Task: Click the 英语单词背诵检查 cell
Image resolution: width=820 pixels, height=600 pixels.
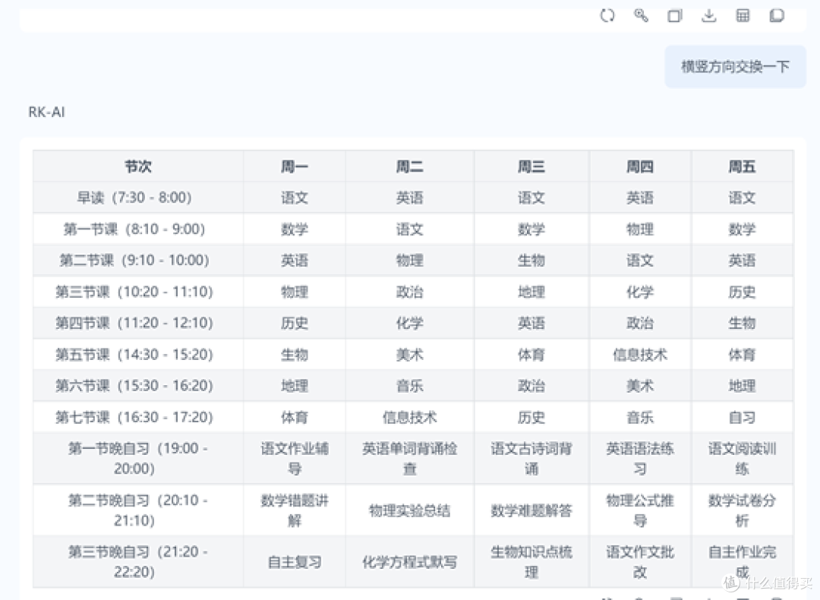Action: (x=409, y=458)
